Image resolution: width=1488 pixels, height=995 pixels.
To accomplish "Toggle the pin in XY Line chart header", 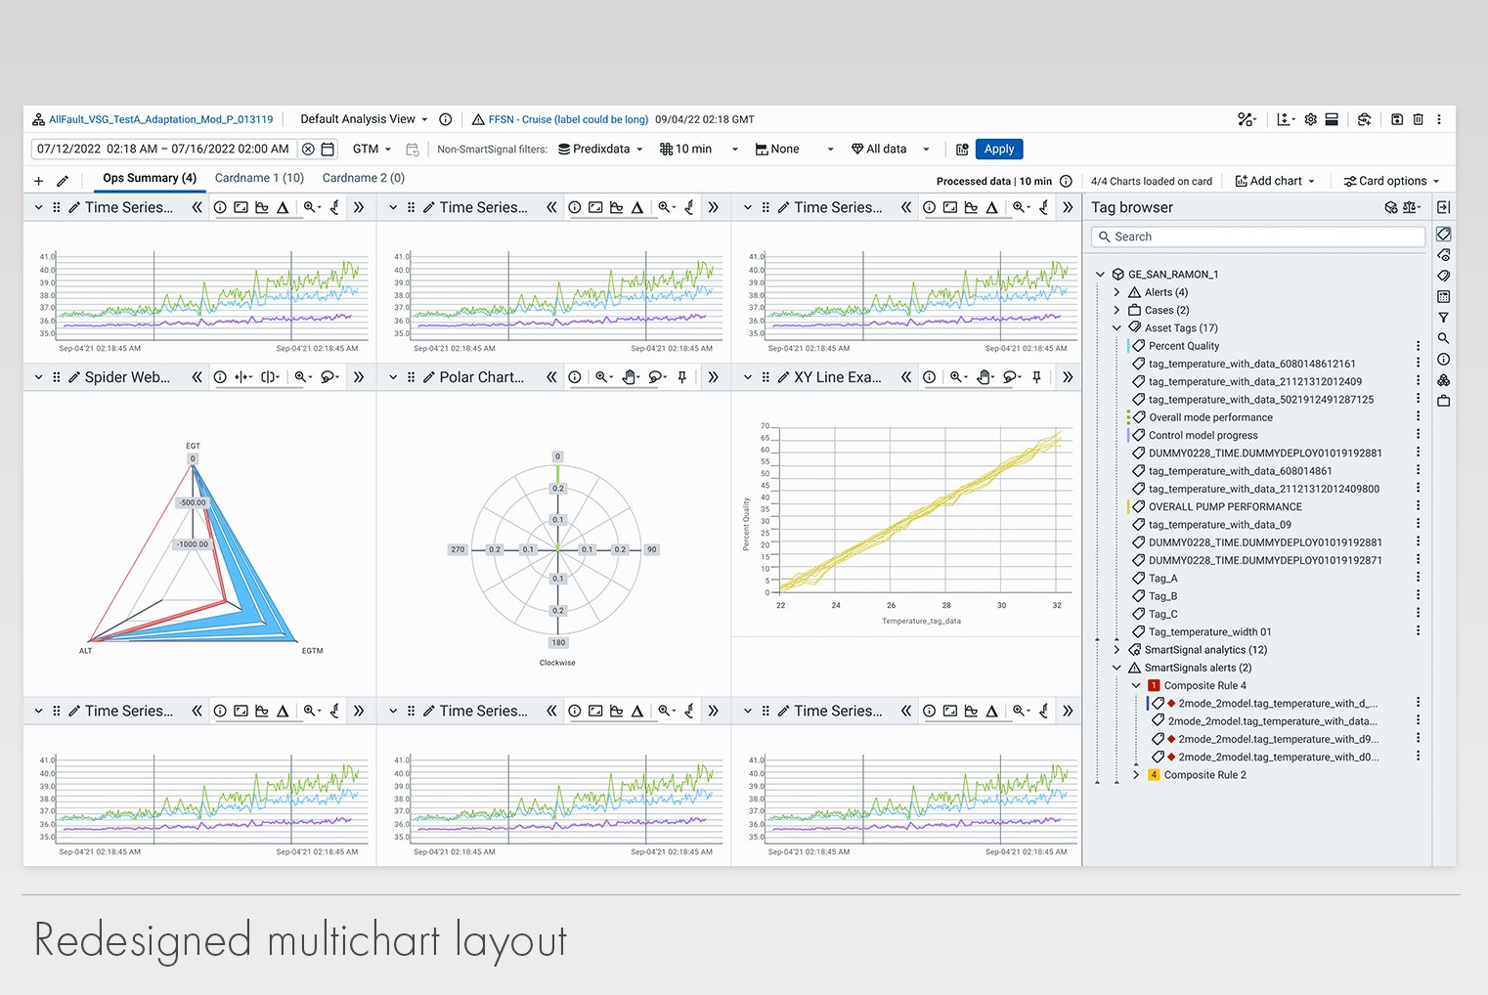I will (x=1037, y=377).
